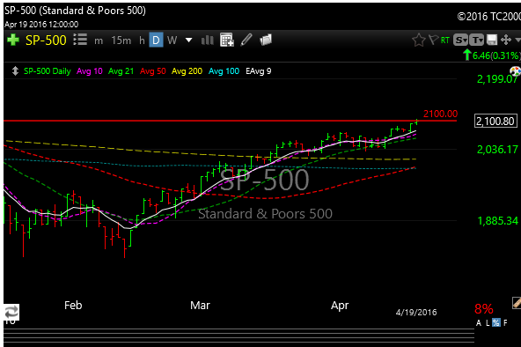Edit the SP-500 Daily price plot label

click(48, 71)
